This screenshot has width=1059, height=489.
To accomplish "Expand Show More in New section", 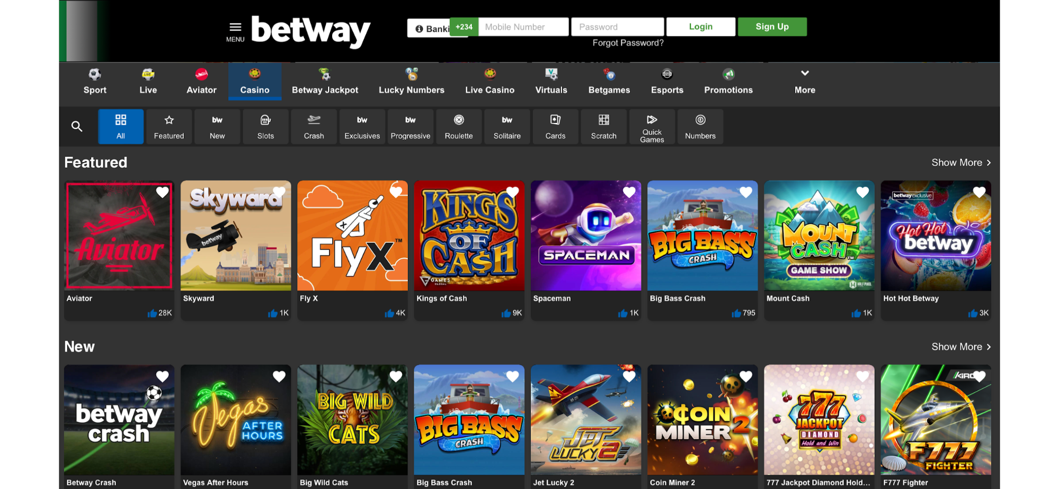I will click(x=960, y=347).
